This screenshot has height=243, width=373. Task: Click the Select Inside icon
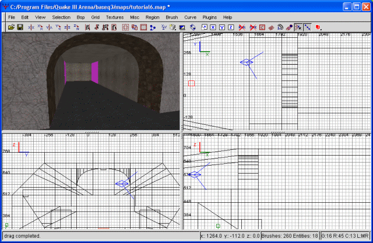coord(114,27)
